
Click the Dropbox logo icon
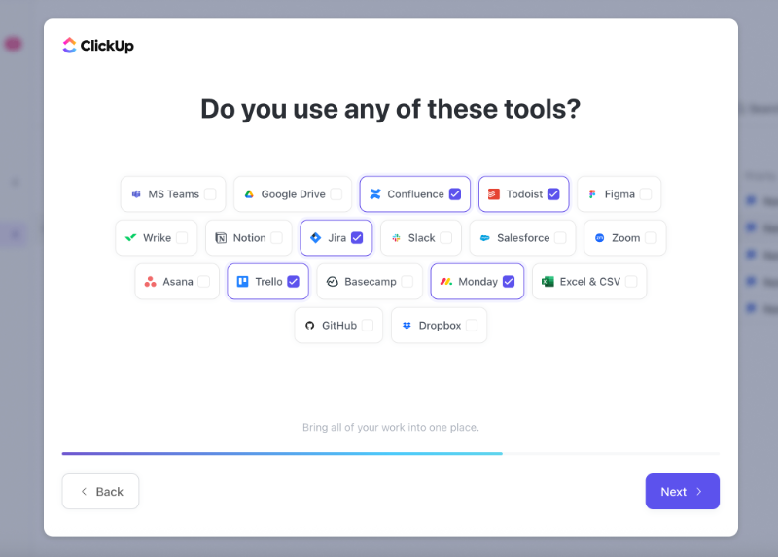tap(407, 326)
